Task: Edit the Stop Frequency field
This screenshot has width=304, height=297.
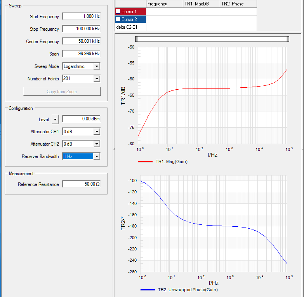Action: [x=81, y=29]
